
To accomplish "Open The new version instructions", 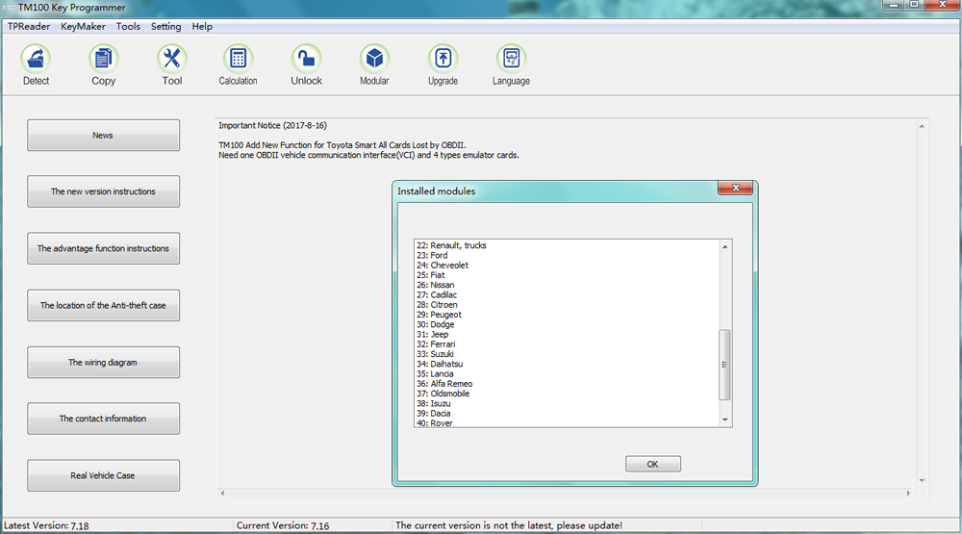I will pyautogui.click(x=103, y=191).
